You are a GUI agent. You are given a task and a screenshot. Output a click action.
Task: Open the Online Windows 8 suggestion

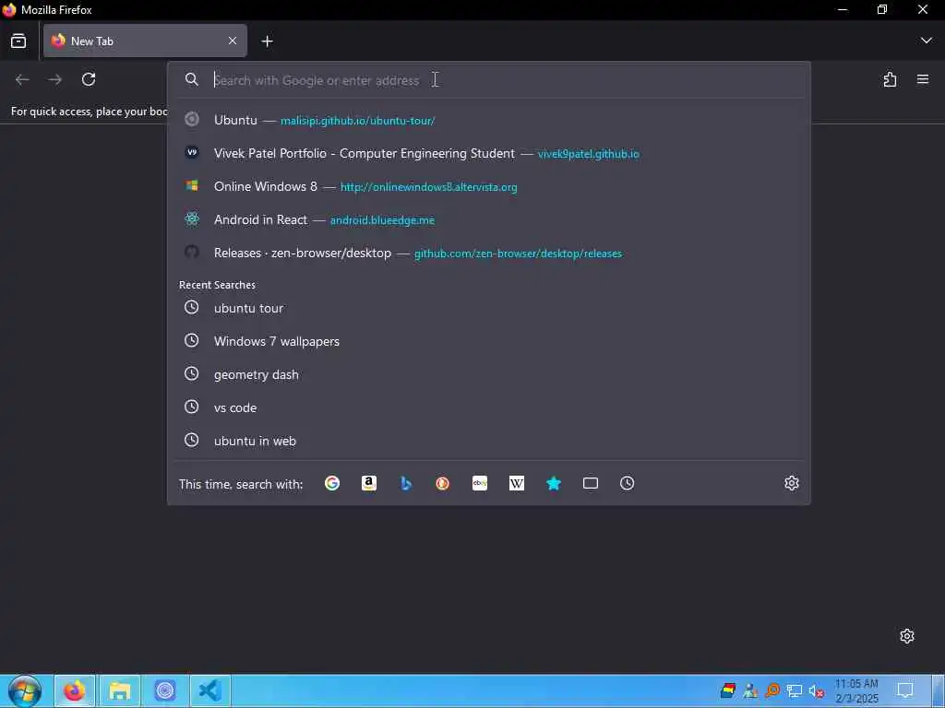[x=491, y=186]
